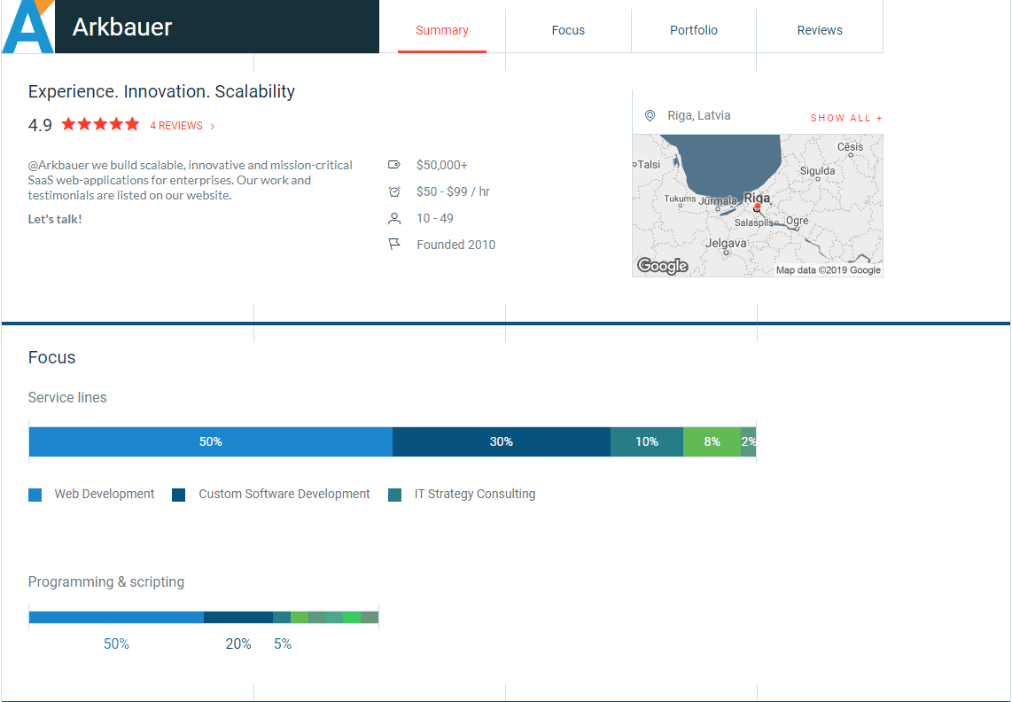Image resolution: width=1012 pixels, height=702 pixels.
Task: Click the Service lines subheading
Action: [67, 398]
